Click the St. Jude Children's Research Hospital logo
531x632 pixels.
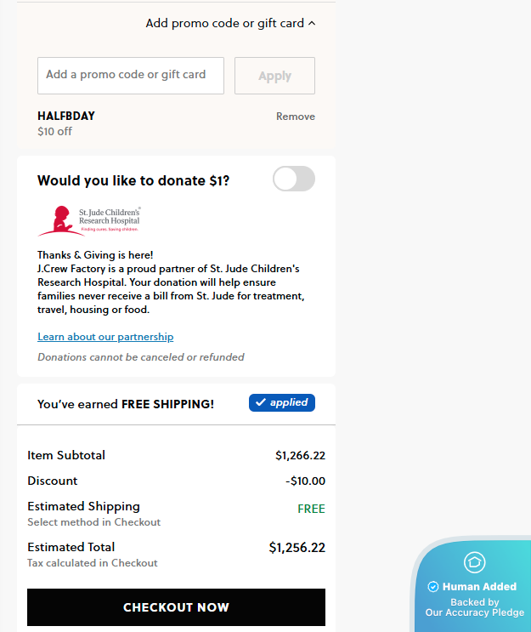coord(88,220)
